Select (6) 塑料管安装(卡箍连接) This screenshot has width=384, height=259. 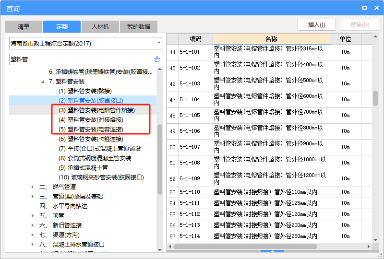pos(91,139)
